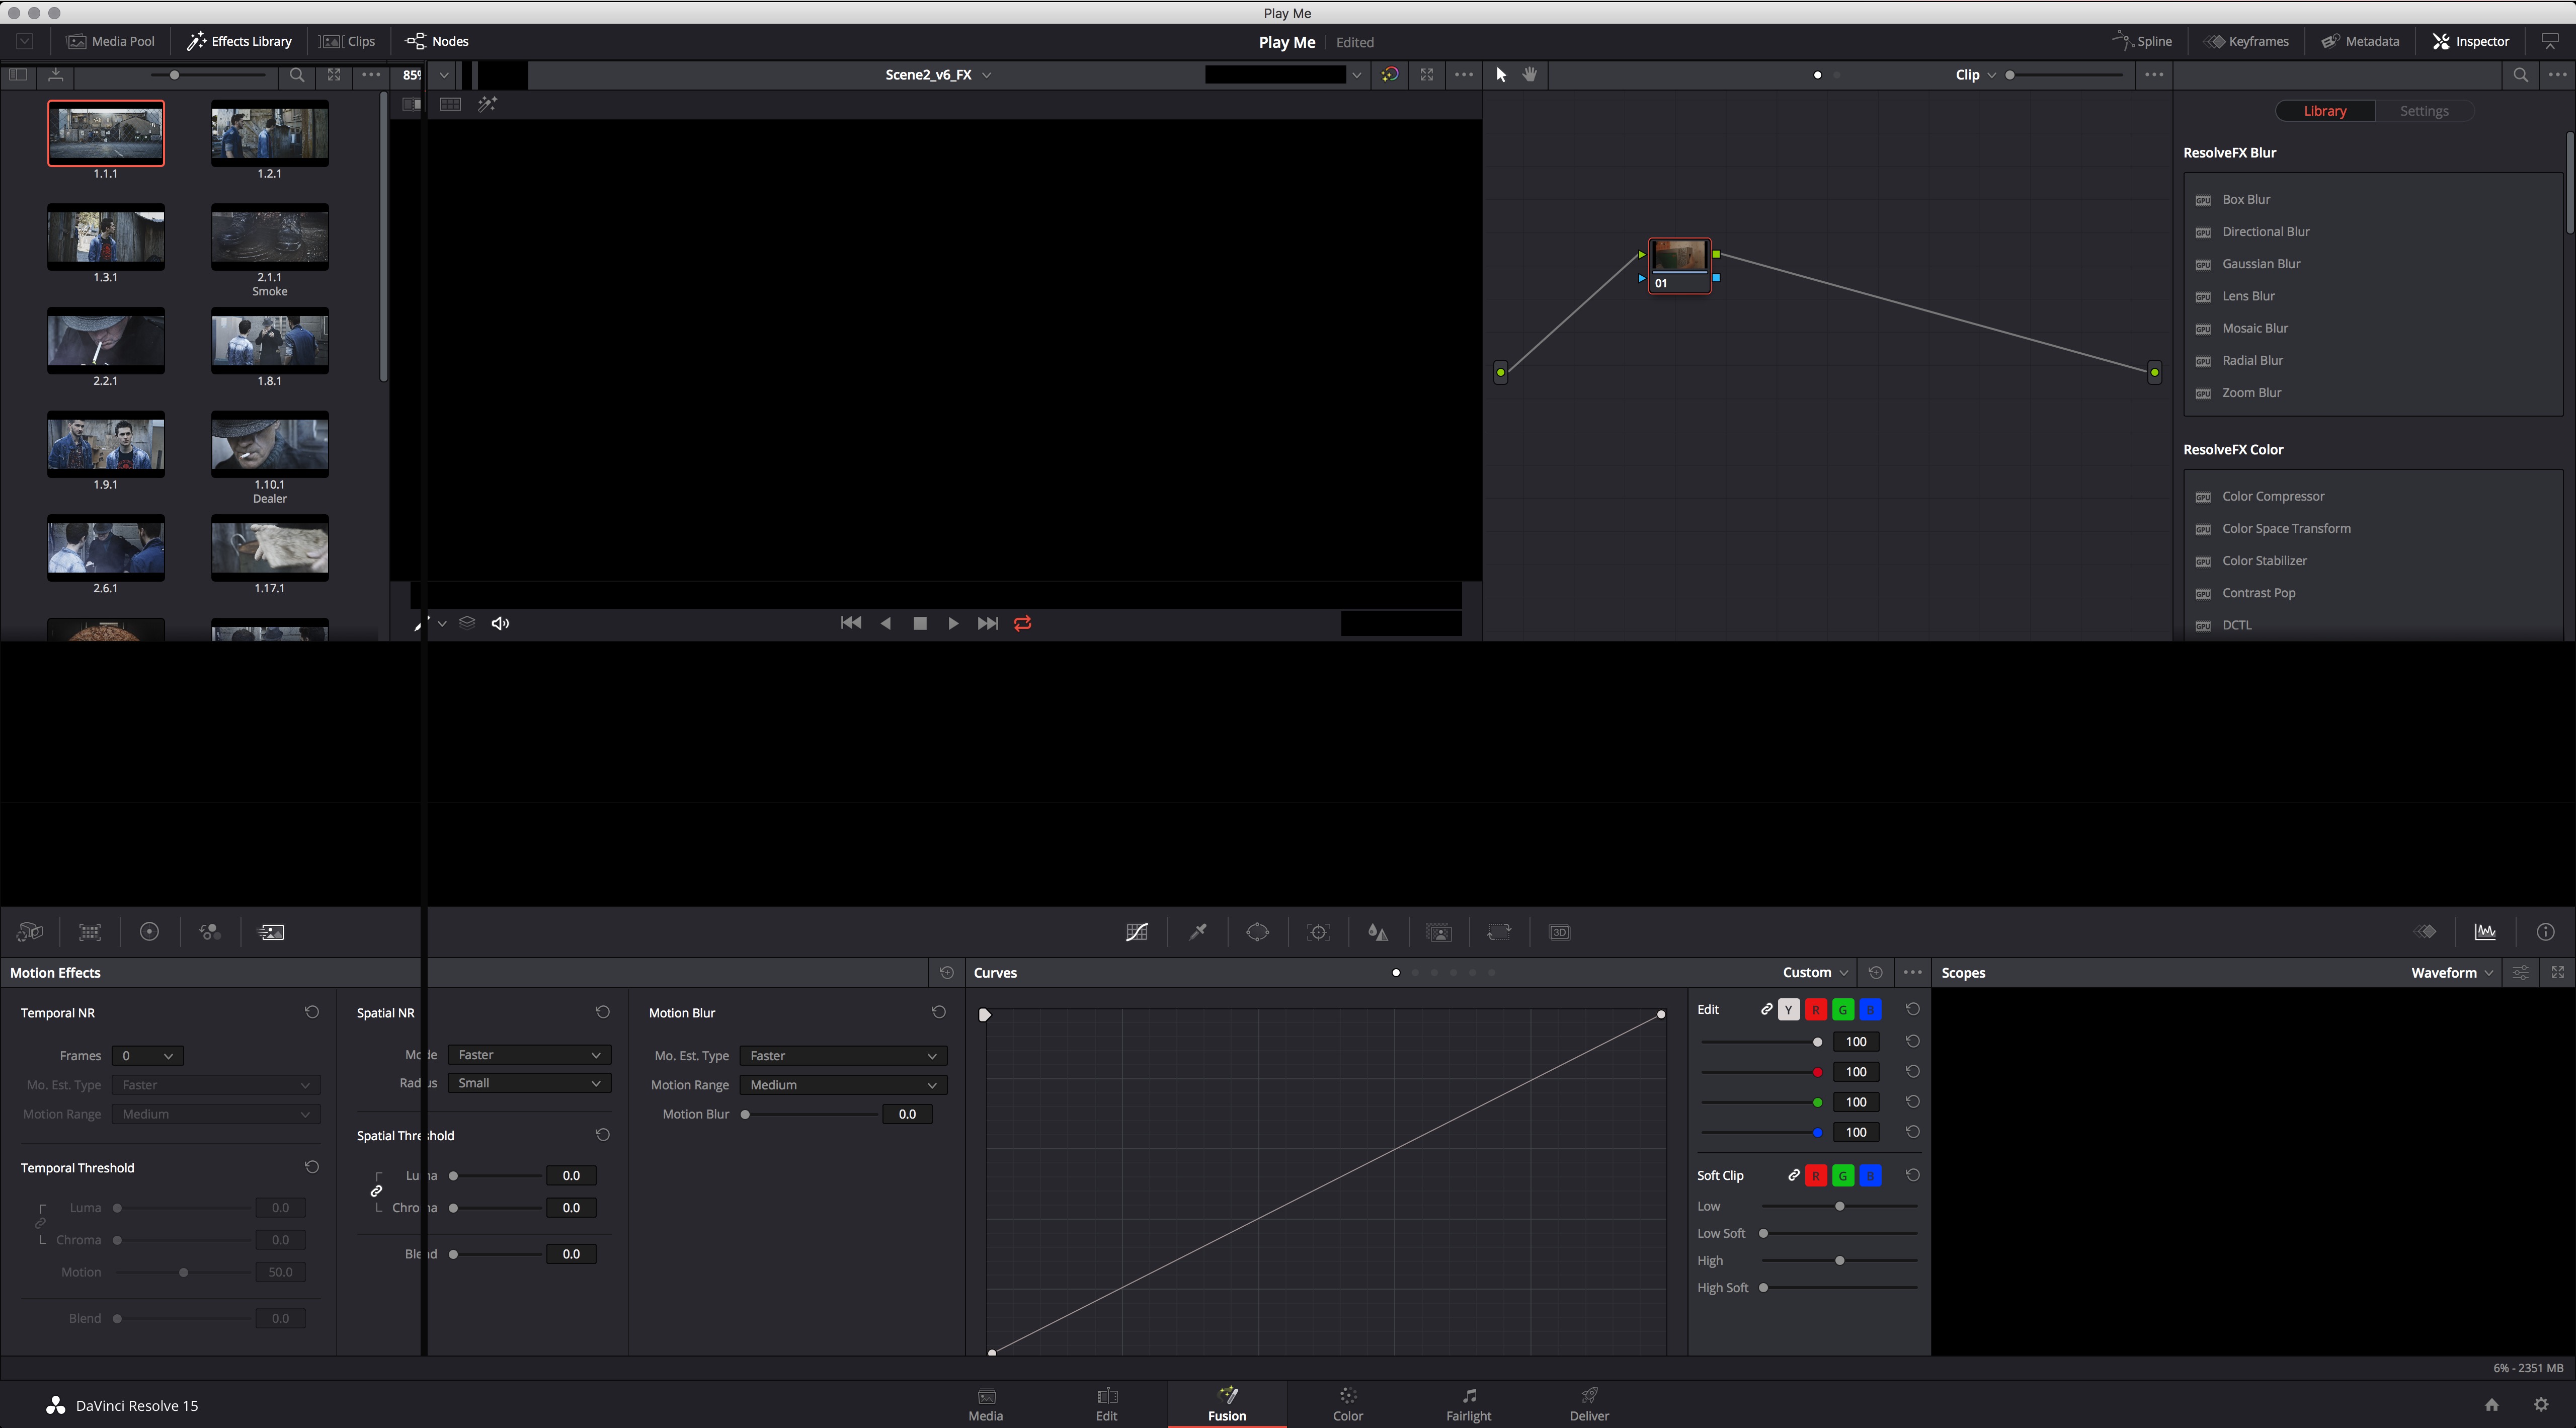Image resolution: width=2576 pixels, height=1428 pixels.
Task: Toggle Spatial Threshold luma-chroma link
Action: click(377, 1191)
